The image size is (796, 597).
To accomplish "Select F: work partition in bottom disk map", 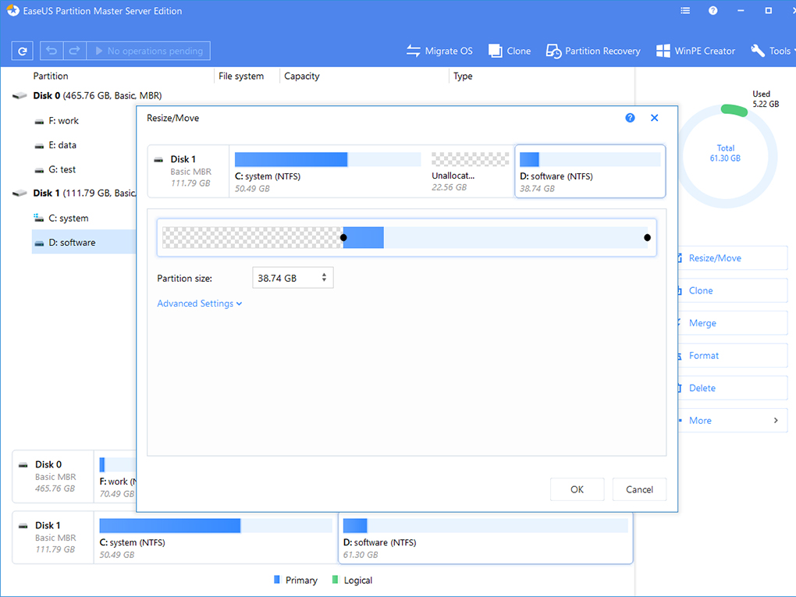I will tap(117, 476).
